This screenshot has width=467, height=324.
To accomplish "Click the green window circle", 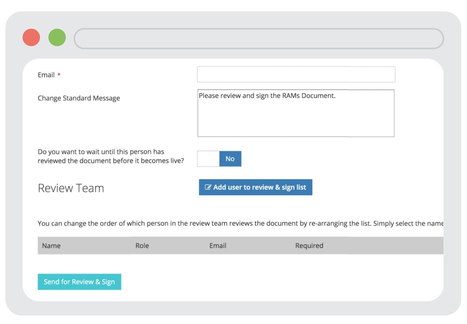I will [57, 38].
